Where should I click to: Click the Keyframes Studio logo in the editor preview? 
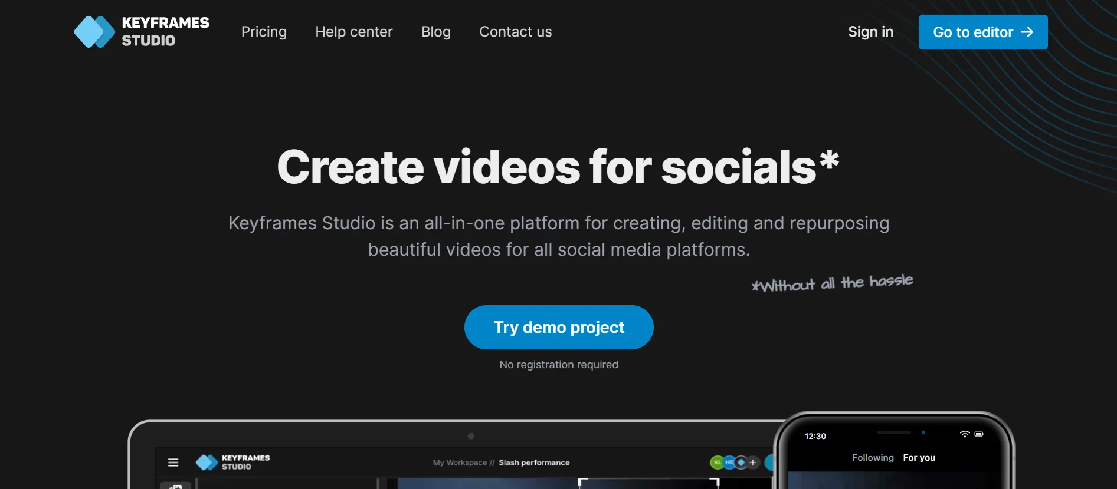point(232,462)
